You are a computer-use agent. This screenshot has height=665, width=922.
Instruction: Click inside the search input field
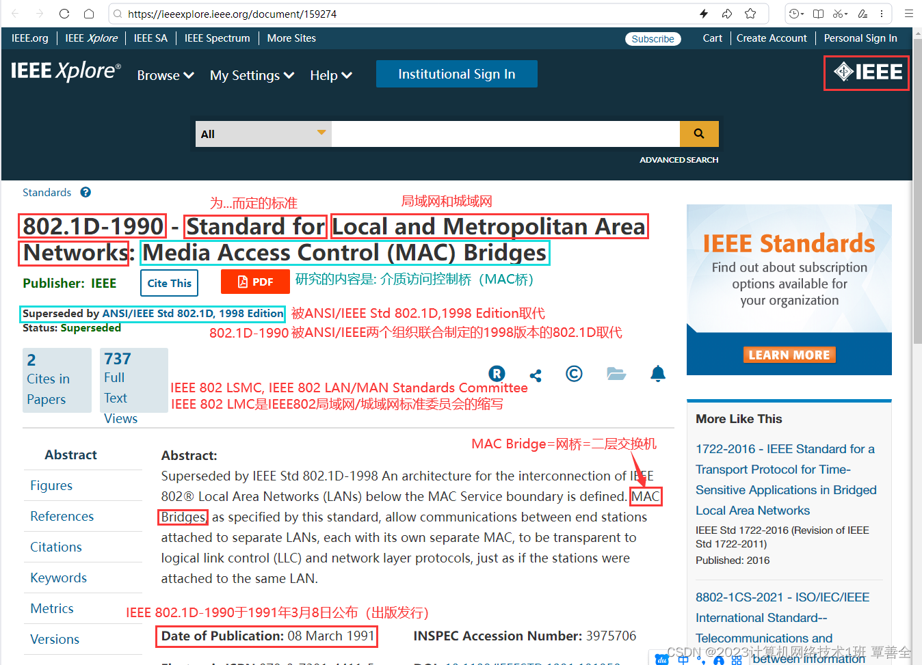(x=505, y=134)
